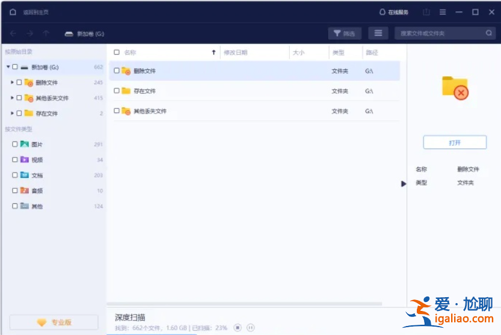Click the magnifier search icon
Image resolution: width=501 pixels, height=335 pixels.
pos(488,33)
